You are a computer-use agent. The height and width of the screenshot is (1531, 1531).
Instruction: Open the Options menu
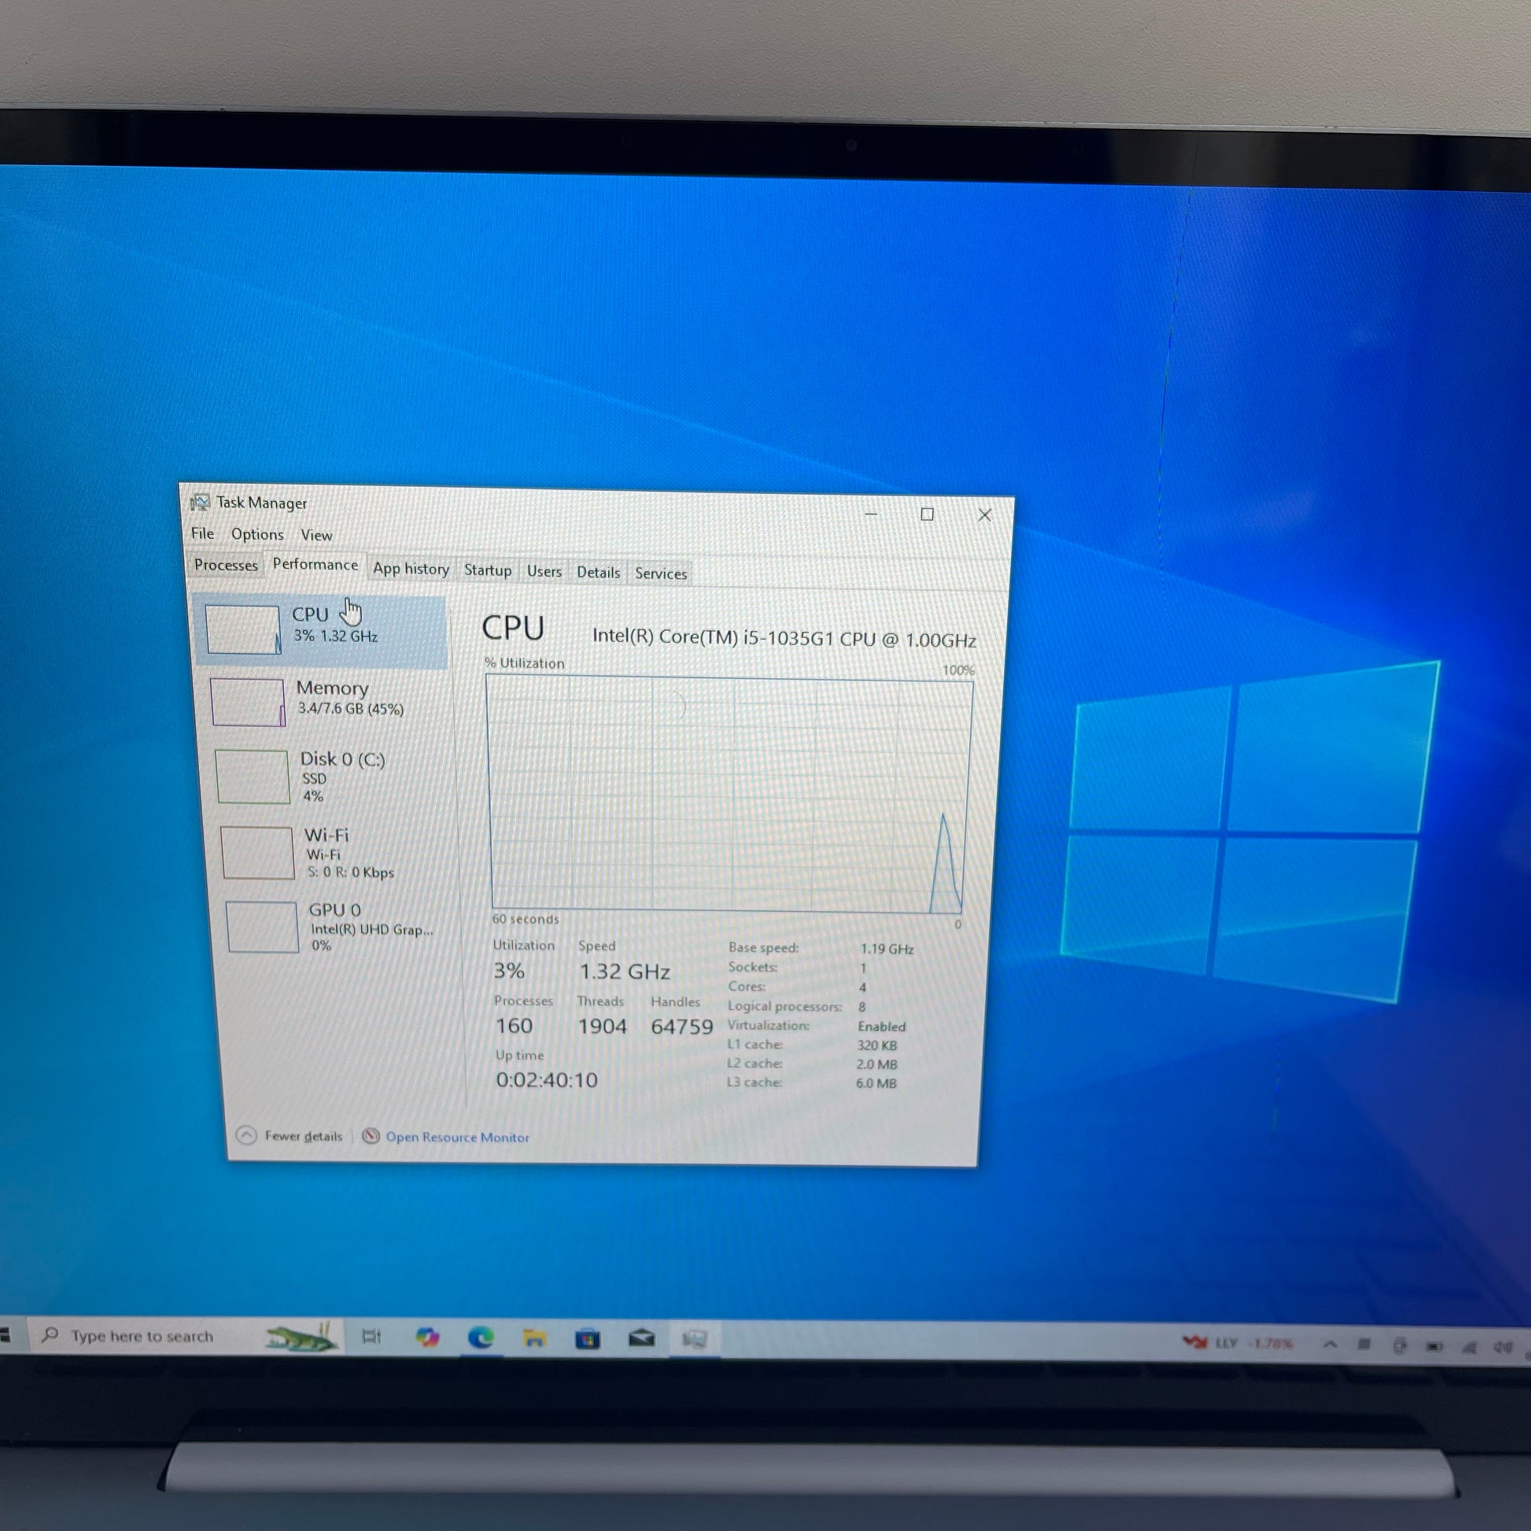pos(256,534)
